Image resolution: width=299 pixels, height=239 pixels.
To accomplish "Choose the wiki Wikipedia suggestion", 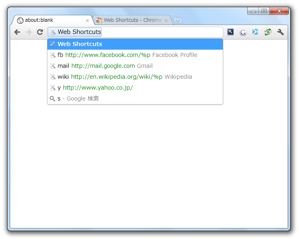I will [135, 77].
